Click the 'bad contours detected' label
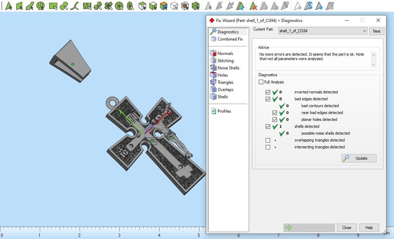Screen dimensions: 394x239 pos(320,106)
